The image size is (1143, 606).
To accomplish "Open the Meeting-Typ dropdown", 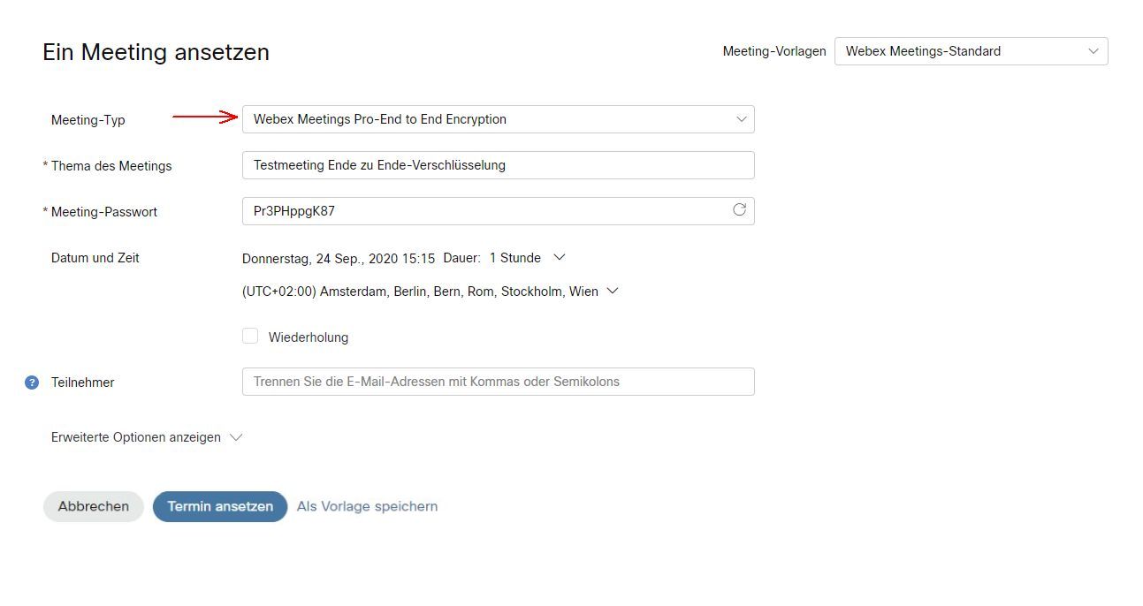I will [x=498, y=119].
